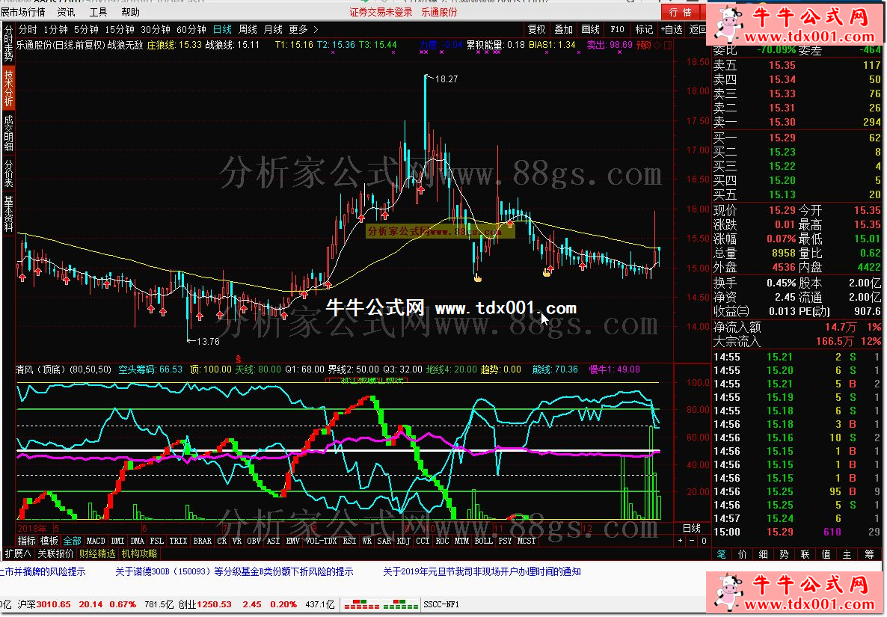Select the 月线 monthly period tab
The image size is (887, 617).
coord(273,29)
